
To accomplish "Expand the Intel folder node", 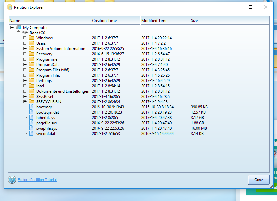I will (x=25, y=86).
